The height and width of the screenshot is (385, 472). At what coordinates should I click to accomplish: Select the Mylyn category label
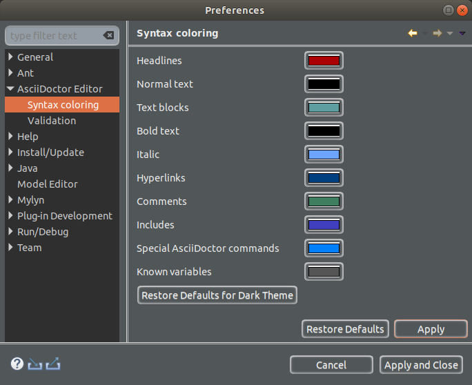tap(30, 200)
